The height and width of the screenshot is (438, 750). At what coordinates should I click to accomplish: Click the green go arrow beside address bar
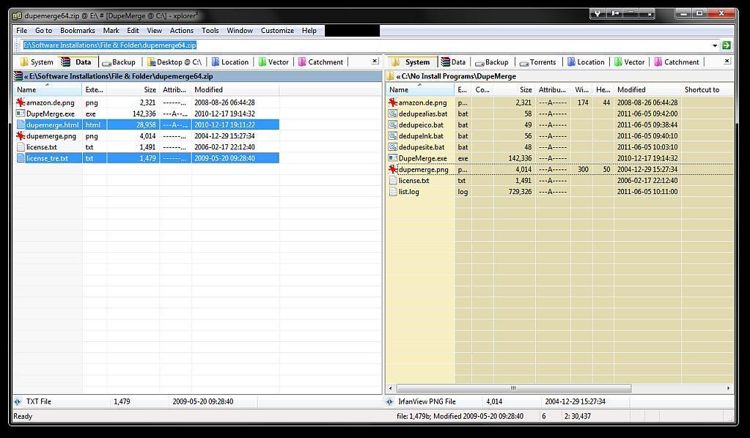coord(727,45)
